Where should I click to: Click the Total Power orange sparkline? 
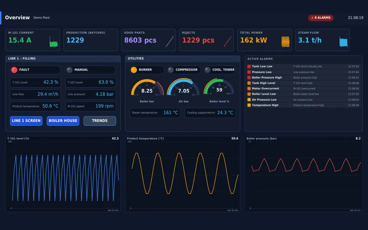[285, 42]
